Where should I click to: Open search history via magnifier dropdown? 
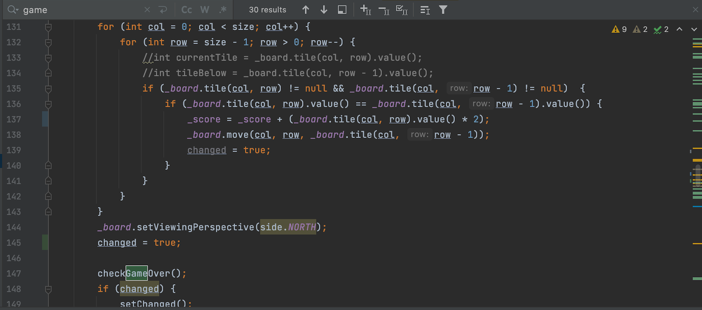pyautogui.click(x=13, y=10)
